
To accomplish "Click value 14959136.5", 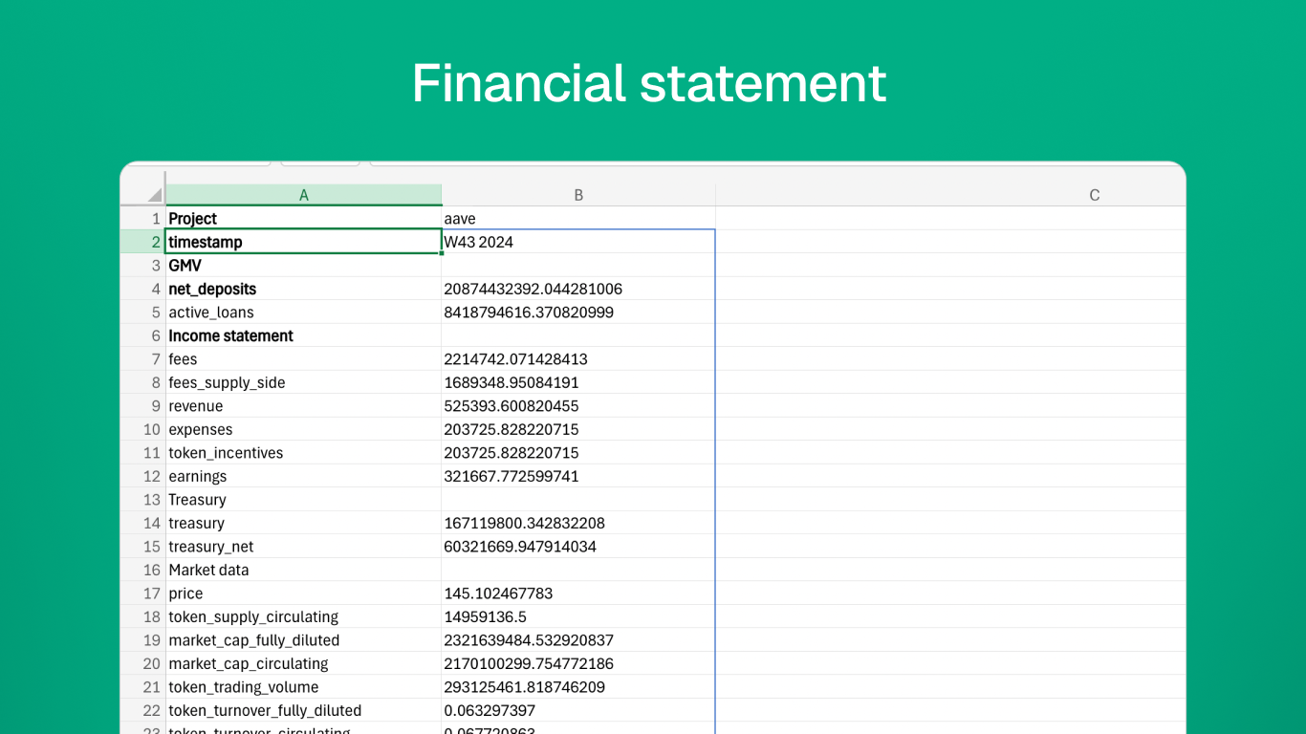I will 578,616.
